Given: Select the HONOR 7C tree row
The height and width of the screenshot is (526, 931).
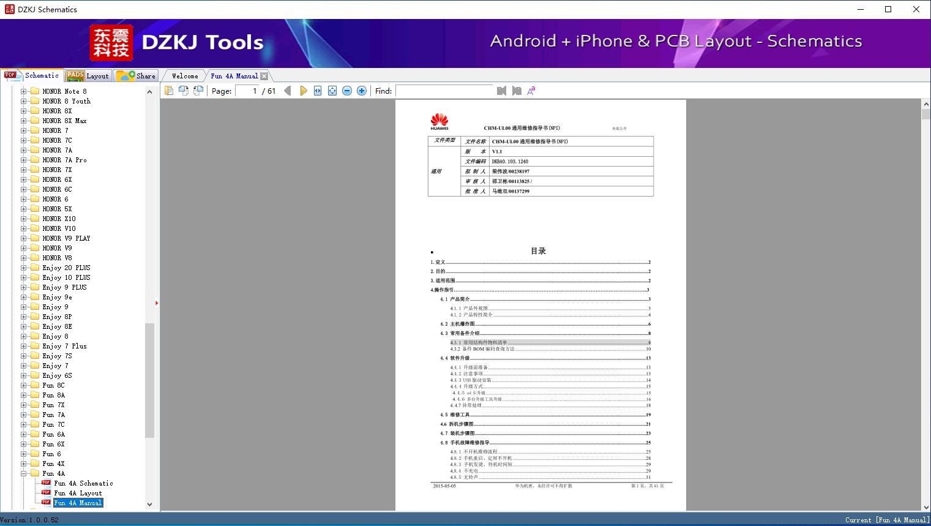Looking at the screenshot, I should (57, 140).
